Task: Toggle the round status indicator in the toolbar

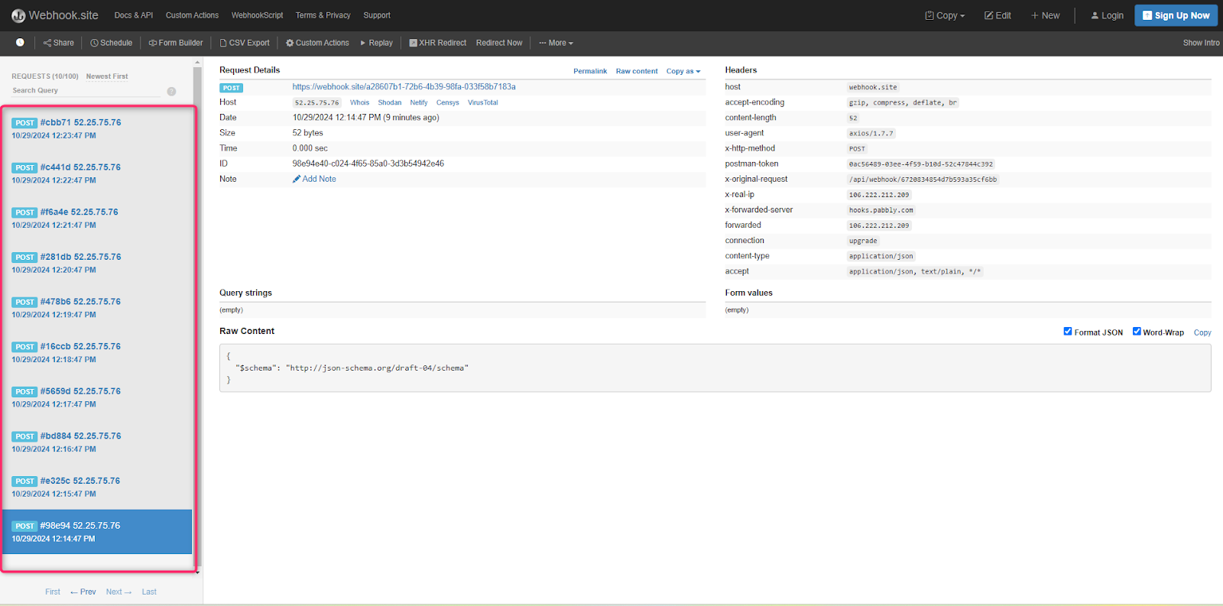Action: [x=20, y=43]
